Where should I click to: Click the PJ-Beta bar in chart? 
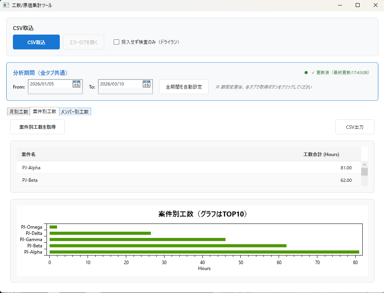[168, 246]
